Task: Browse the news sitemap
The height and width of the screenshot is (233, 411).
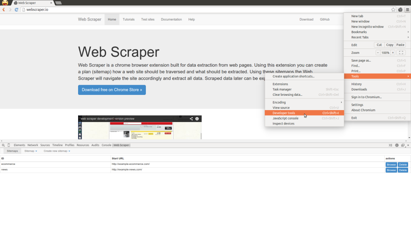Action: (x=391, y=170)
